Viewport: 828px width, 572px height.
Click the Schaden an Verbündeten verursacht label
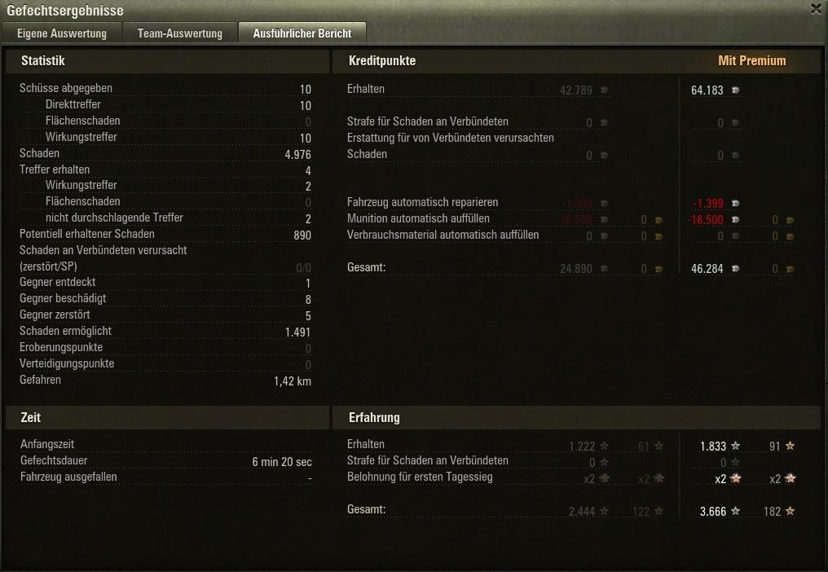click(x=103, y=250)
